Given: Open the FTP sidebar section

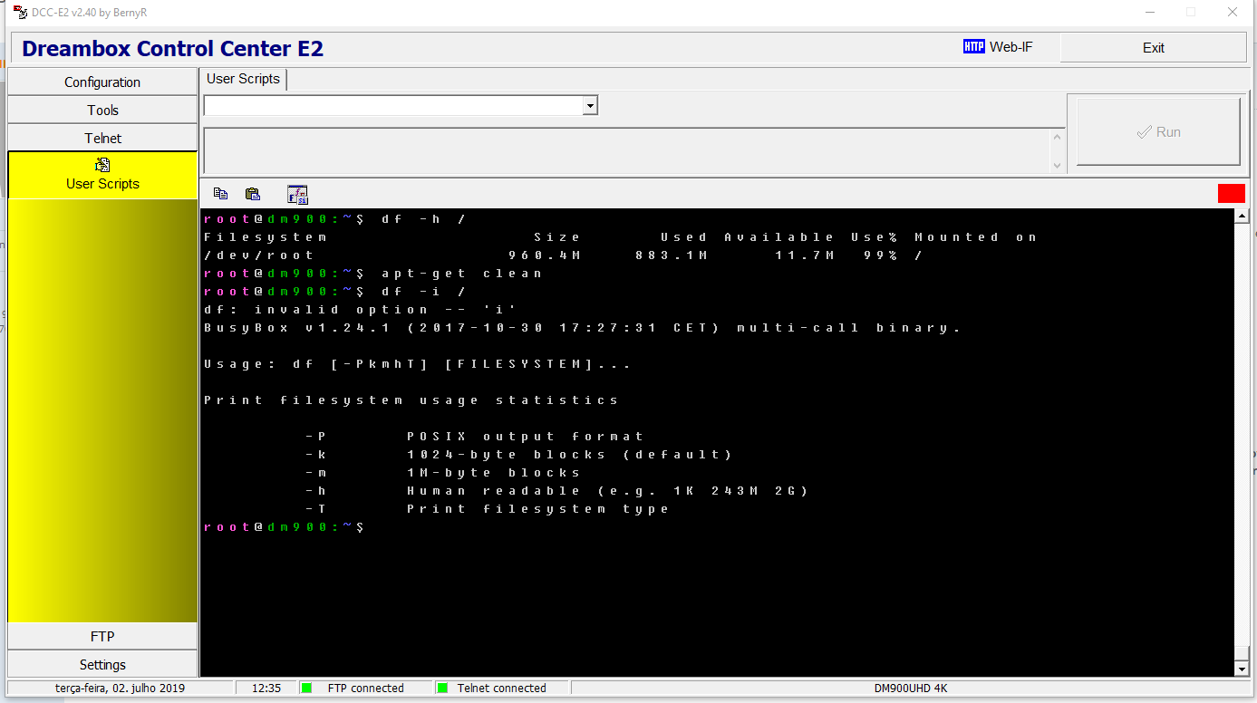Looking at the screenshot, I should click(102, 637).
